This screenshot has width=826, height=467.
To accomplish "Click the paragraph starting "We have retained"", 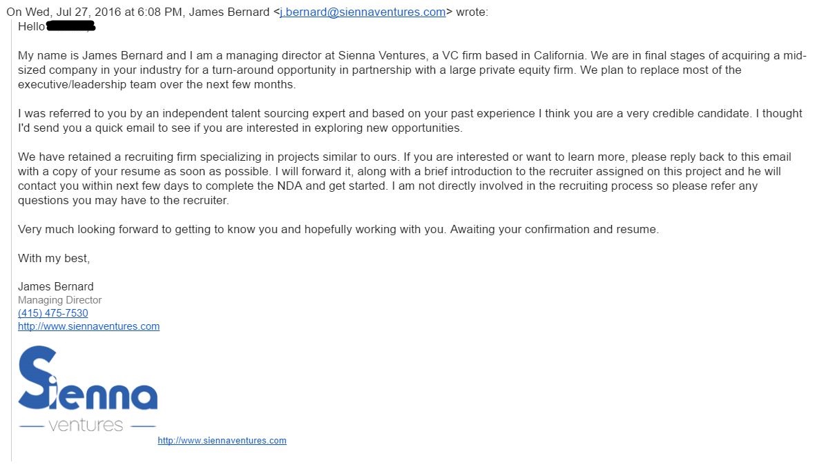I will click(x=404, y=178).
